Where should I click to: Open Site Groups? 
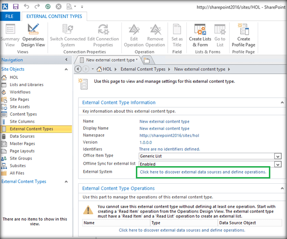pyautogui.click(x=21, y=158)
